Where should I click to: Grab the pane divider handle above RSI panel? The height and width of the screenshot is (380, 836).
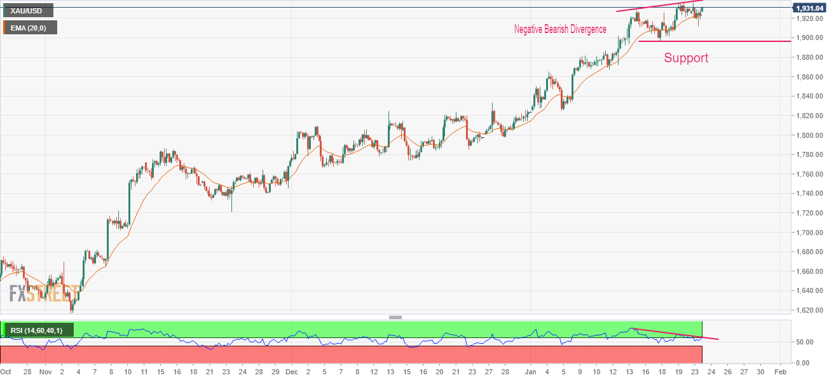click(395, 317)
